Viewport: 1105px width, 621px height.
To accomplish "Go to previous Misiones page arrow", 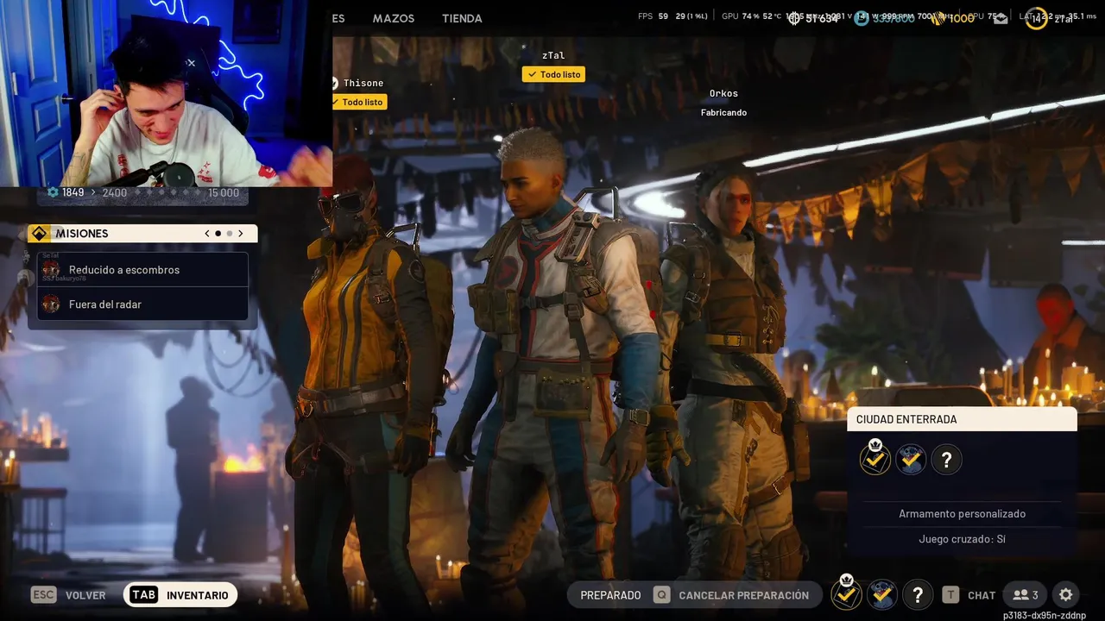I will [x=207, y=234].
